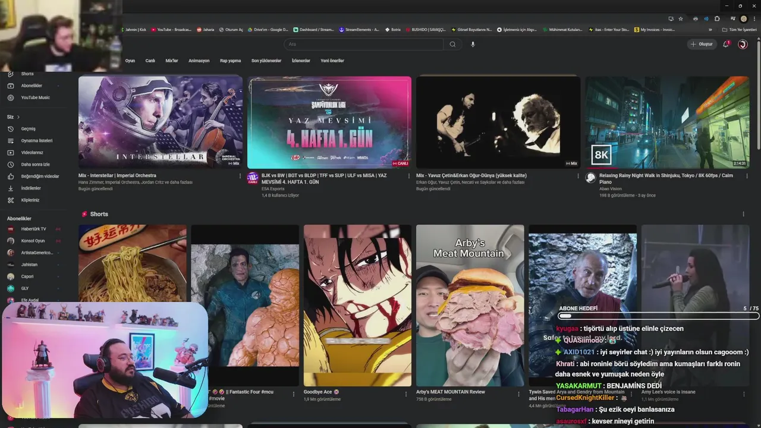Select the Oyun filter chip
Viewport: 761px width, 428px height.
130,61
